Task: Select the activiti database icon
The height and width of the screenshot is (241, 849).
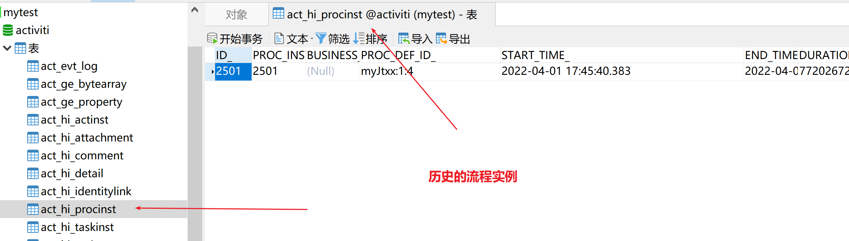Action: click(8, 30)
